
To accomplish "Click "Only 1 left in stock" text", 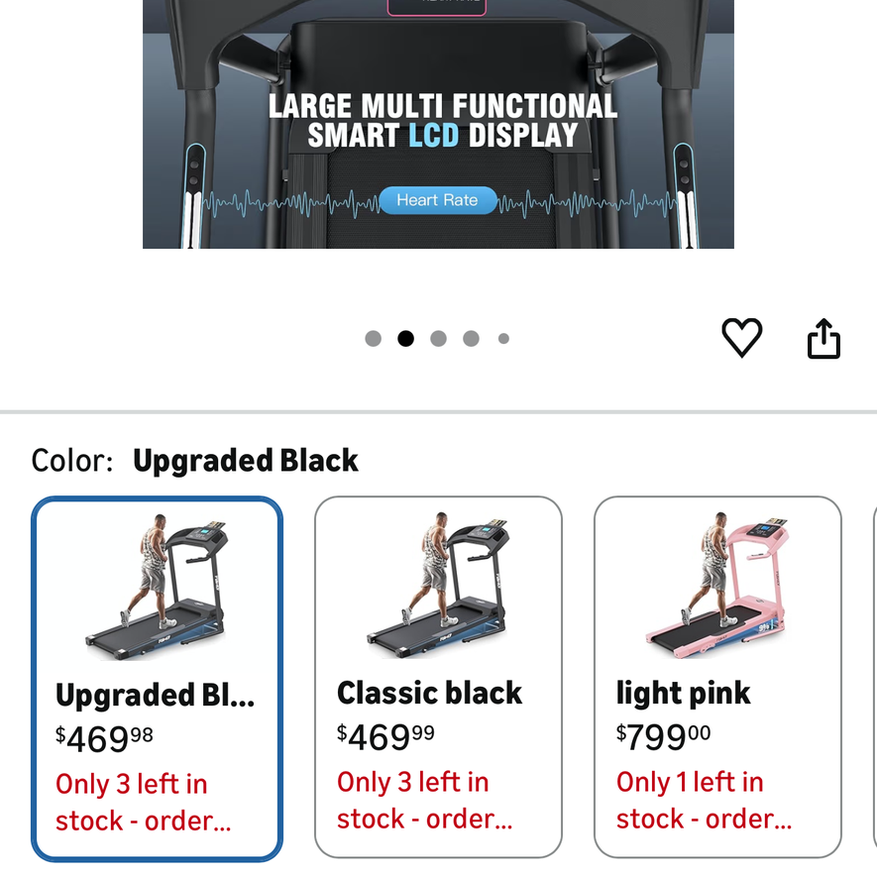I will click(705, 801).
